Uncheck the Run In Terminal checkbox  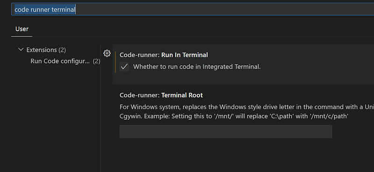124,67
